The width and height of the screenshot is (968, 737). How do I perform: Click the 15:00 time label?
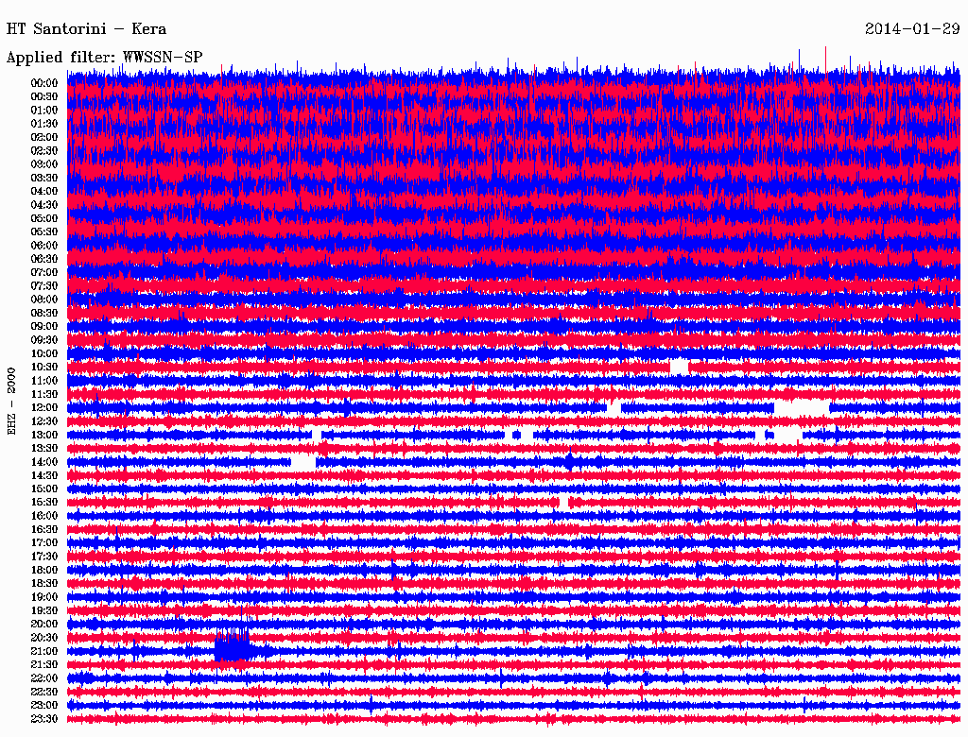pyautogui.click(x=44, y=488)
